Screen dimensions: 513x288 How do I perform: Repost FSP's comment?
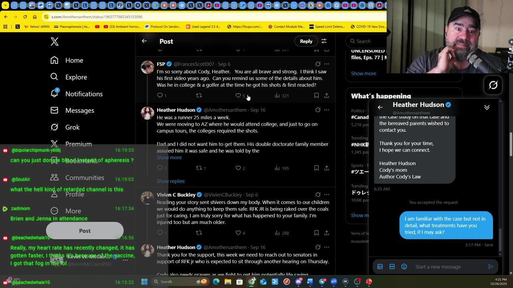pyautogui.click(x=199, y=95)
